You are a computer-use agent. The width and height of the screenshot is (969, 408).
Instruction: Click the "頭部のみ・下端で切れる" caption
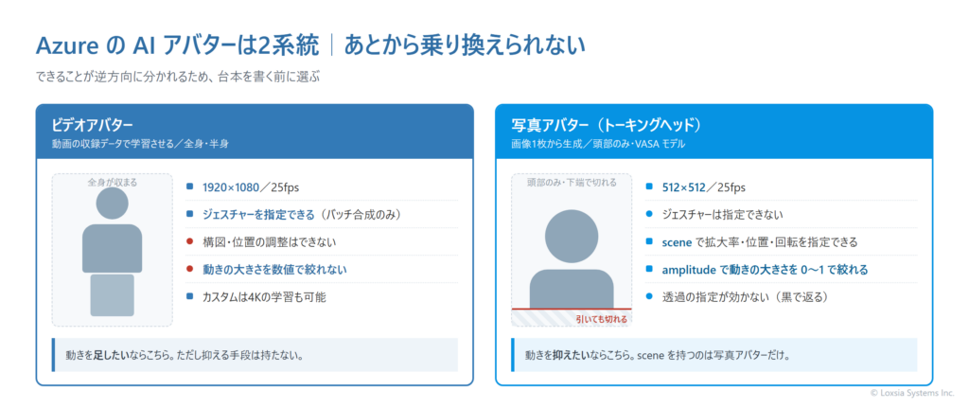tap(571, 183)
